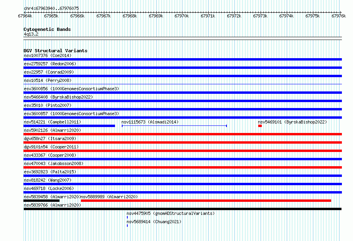Open the esv2759257 (Redon2006) variant label
Viewport: 353px width, 241px height.
[50, 64]
